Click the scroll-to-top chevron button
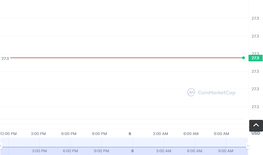The image size is (263, 155). (x=256, y=125)
